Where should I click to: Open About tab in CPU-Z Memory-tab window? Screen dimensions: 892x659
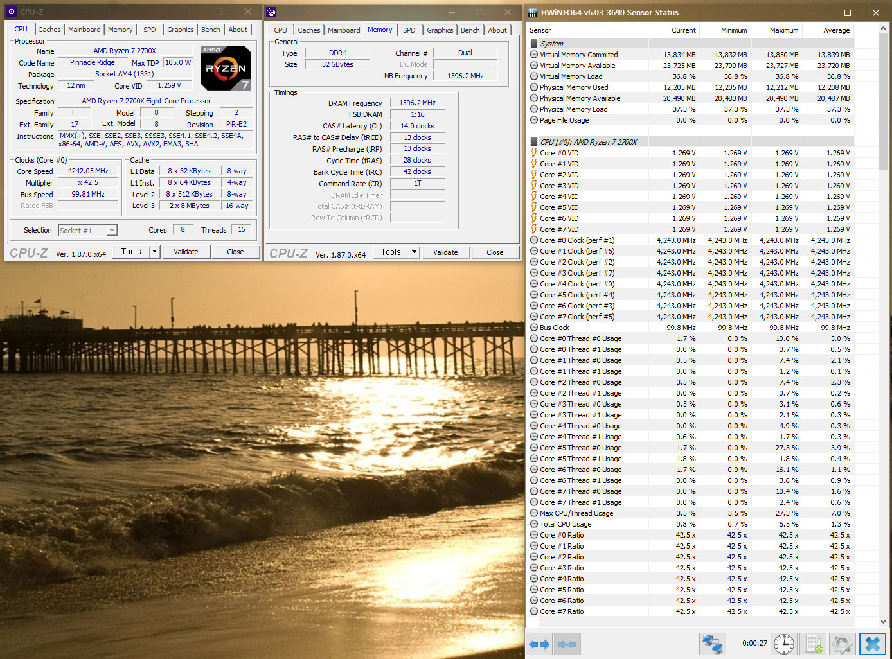click(x=497, y=30)
